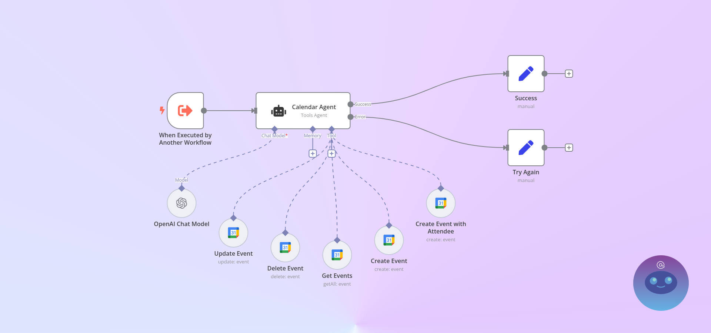Click the OpenAI node's top diamond connector

pos(181,188)
